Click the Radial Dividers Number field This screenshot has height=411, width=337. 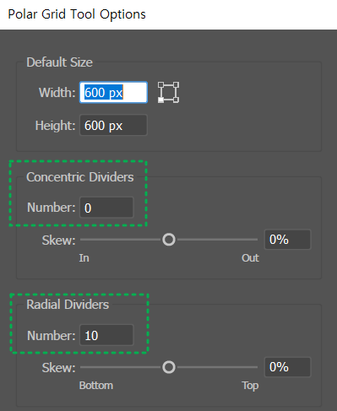click(x=106, y=335)
